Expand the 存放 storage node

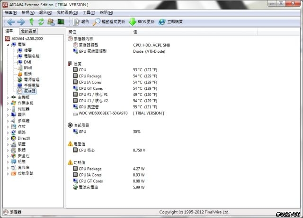coord(8,127)
